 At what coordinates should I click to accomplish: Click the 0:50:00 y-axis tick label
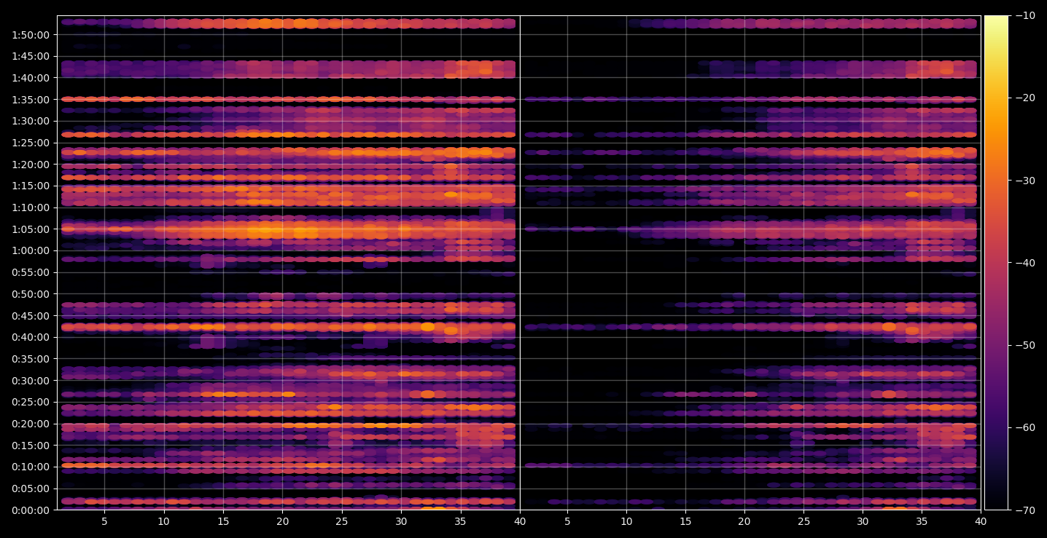31,294
